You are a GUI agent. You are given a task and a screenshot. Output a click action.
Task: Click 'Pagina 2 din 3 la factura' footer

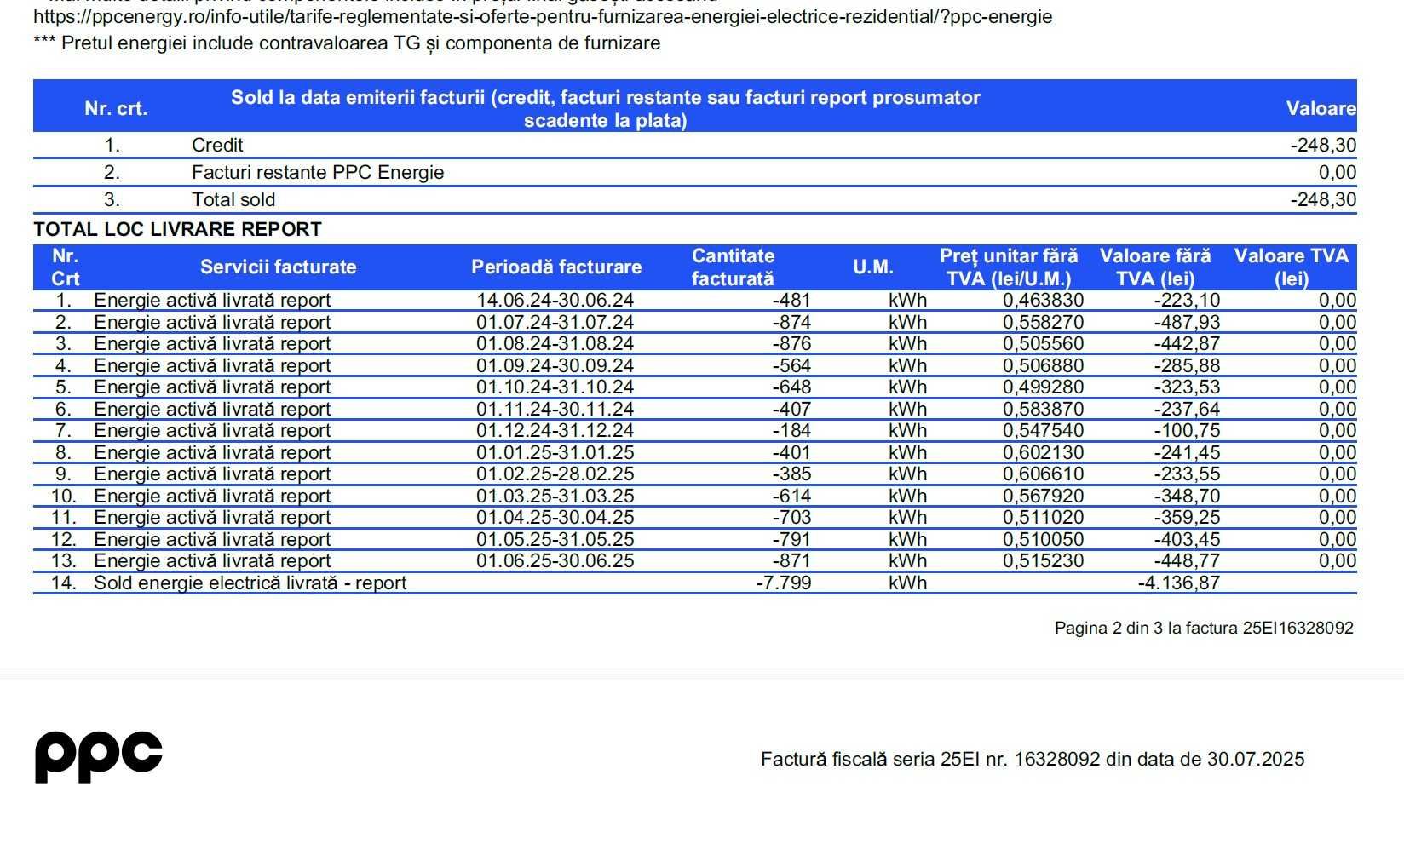click(x=1204, y=629)
